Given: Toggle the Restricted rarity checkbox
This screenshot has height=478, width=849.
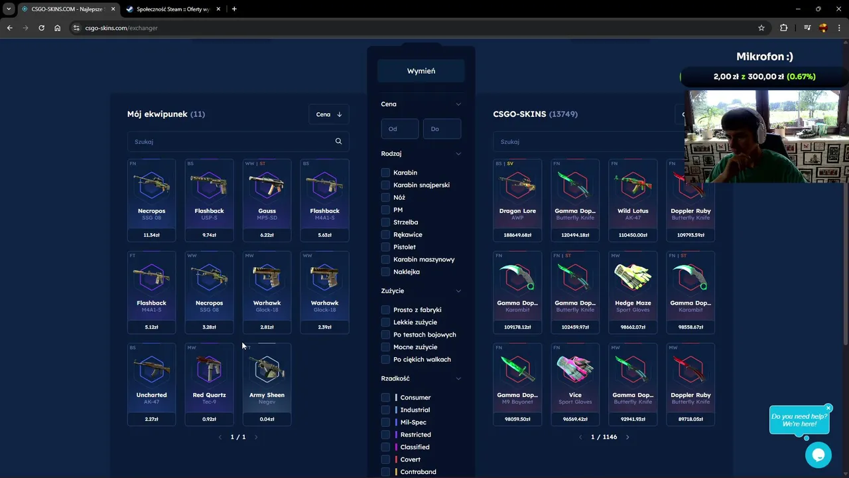Looking at the screenshot, I should [385, 435].
